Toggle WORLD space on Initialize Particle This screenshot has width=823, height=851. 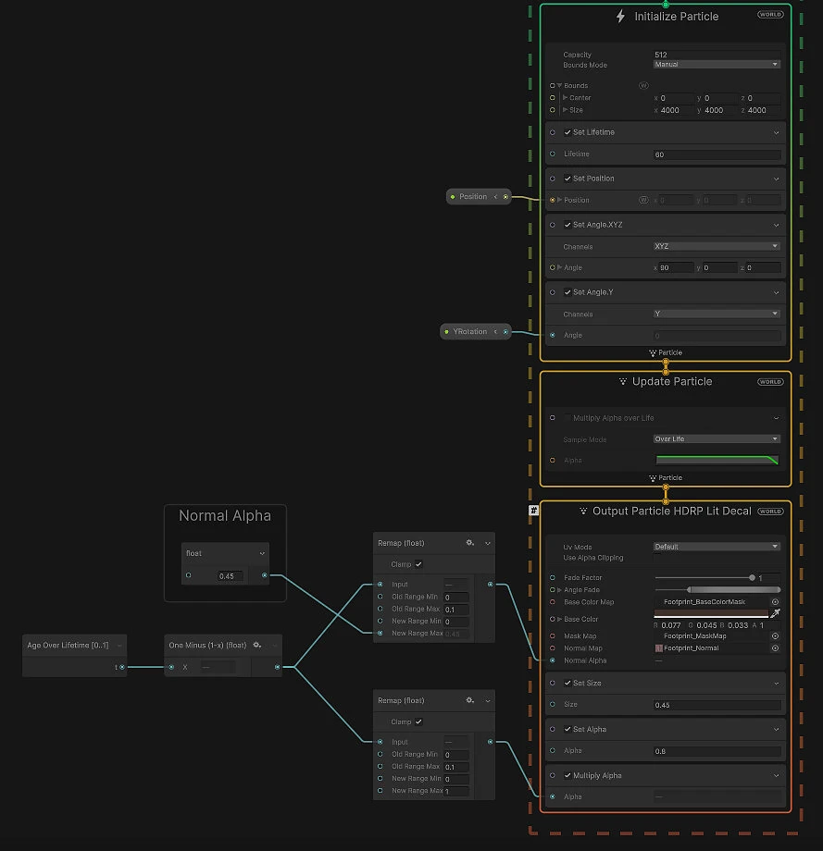pyautogui.click(x=770, y=15)
